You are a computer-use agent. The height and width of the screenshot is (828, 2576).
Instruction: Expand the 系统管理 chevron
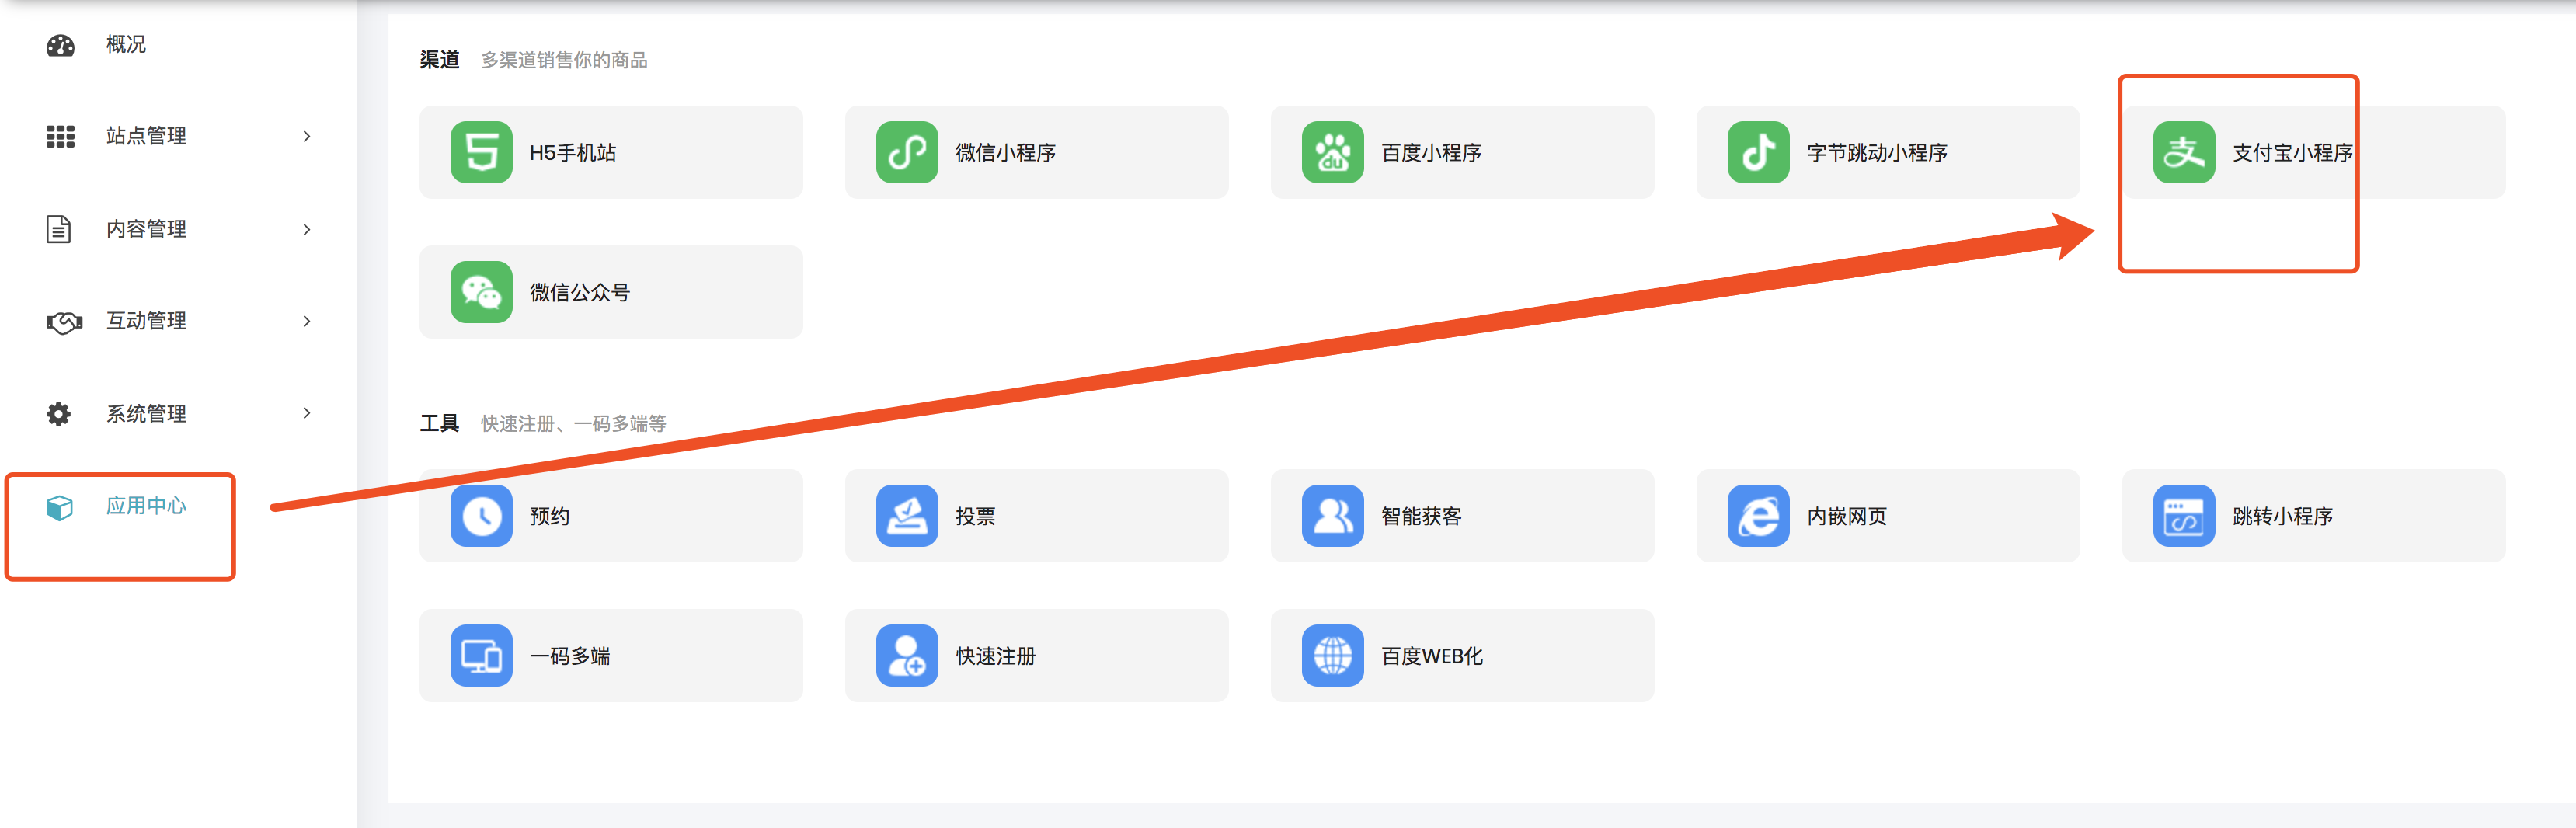point(307,413)
